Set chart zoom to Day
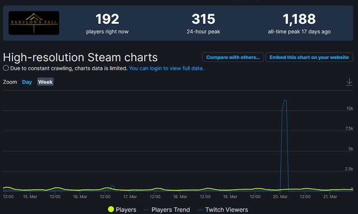 point(27,82)
